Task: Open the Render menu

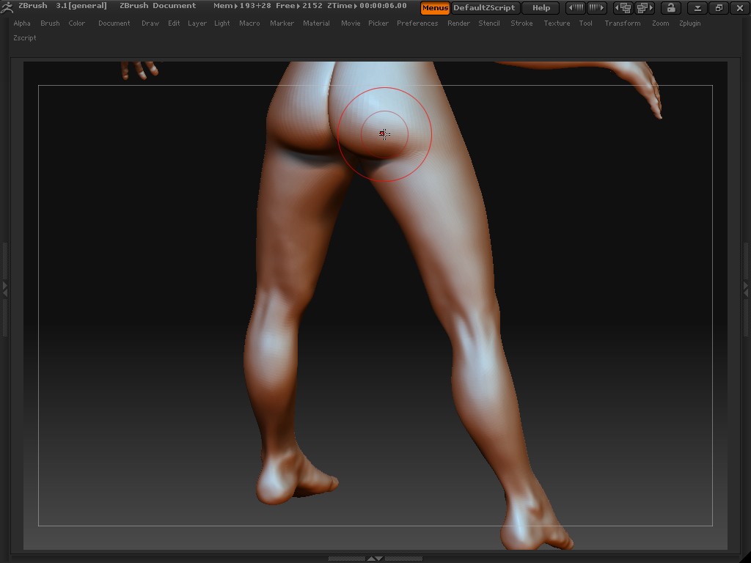Action: point(458,23)
